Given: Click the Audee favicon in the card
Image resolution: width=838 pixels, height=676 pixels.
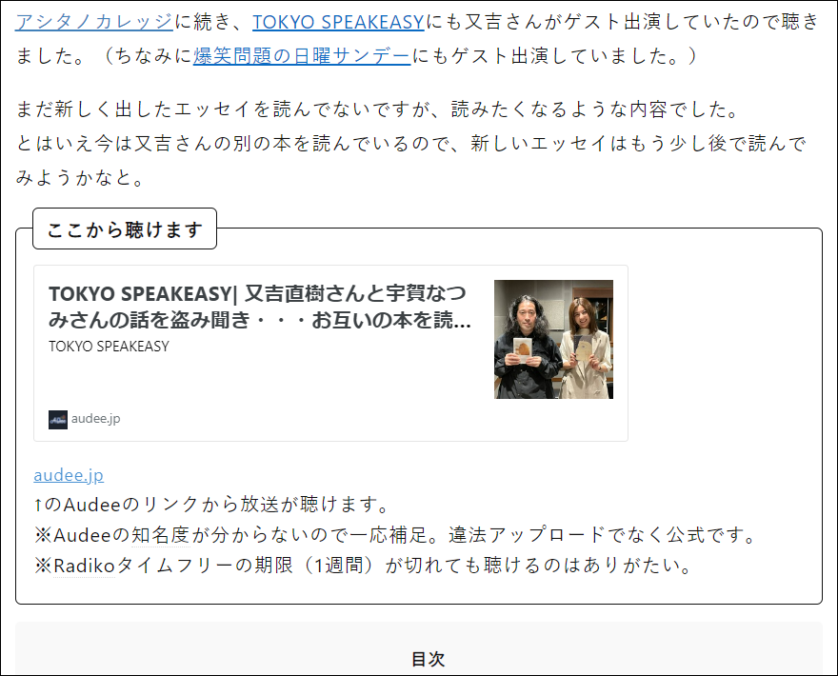Looking at the screenshot, I should (58, 420).
